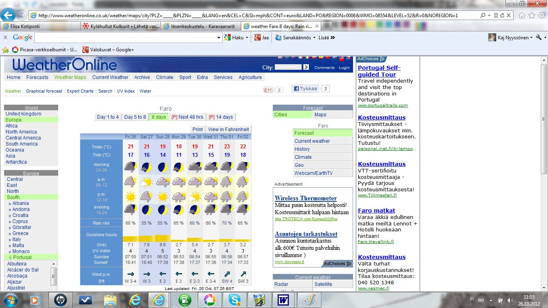Switch to the Day 1 to 4 tab
The width and height of the screenshot is (548, 308).
click(108, 117)
